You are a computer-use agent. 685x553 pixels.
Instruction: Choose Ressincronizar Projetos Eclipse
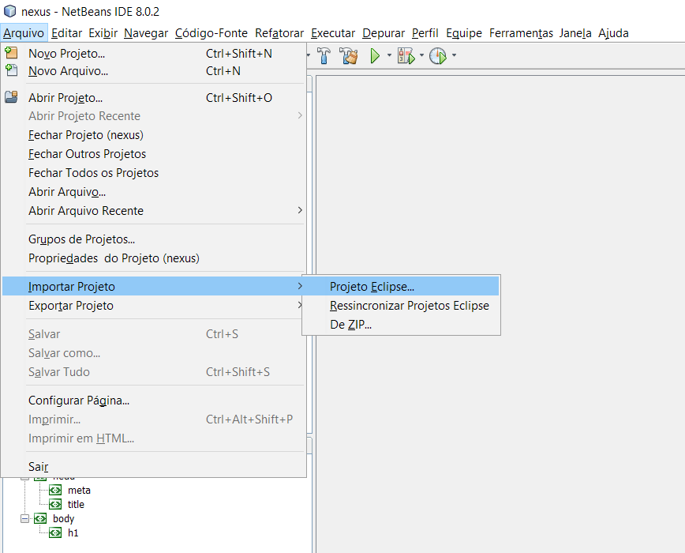coord(402,305)
